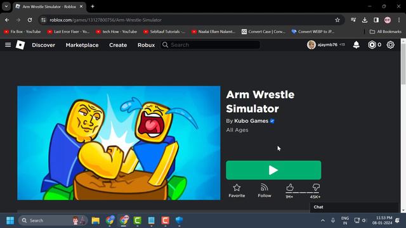
Task: Open the Roblox hamburger navigation menu
Action: pos(8,45)
